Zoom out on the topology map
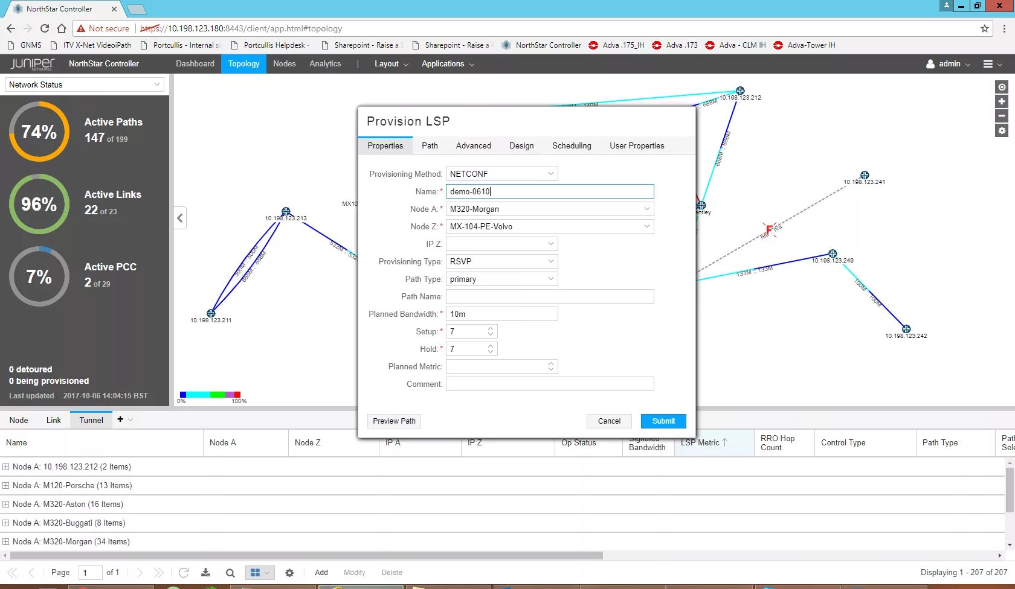This screenshot has height=589, width=1015. 1002,116
